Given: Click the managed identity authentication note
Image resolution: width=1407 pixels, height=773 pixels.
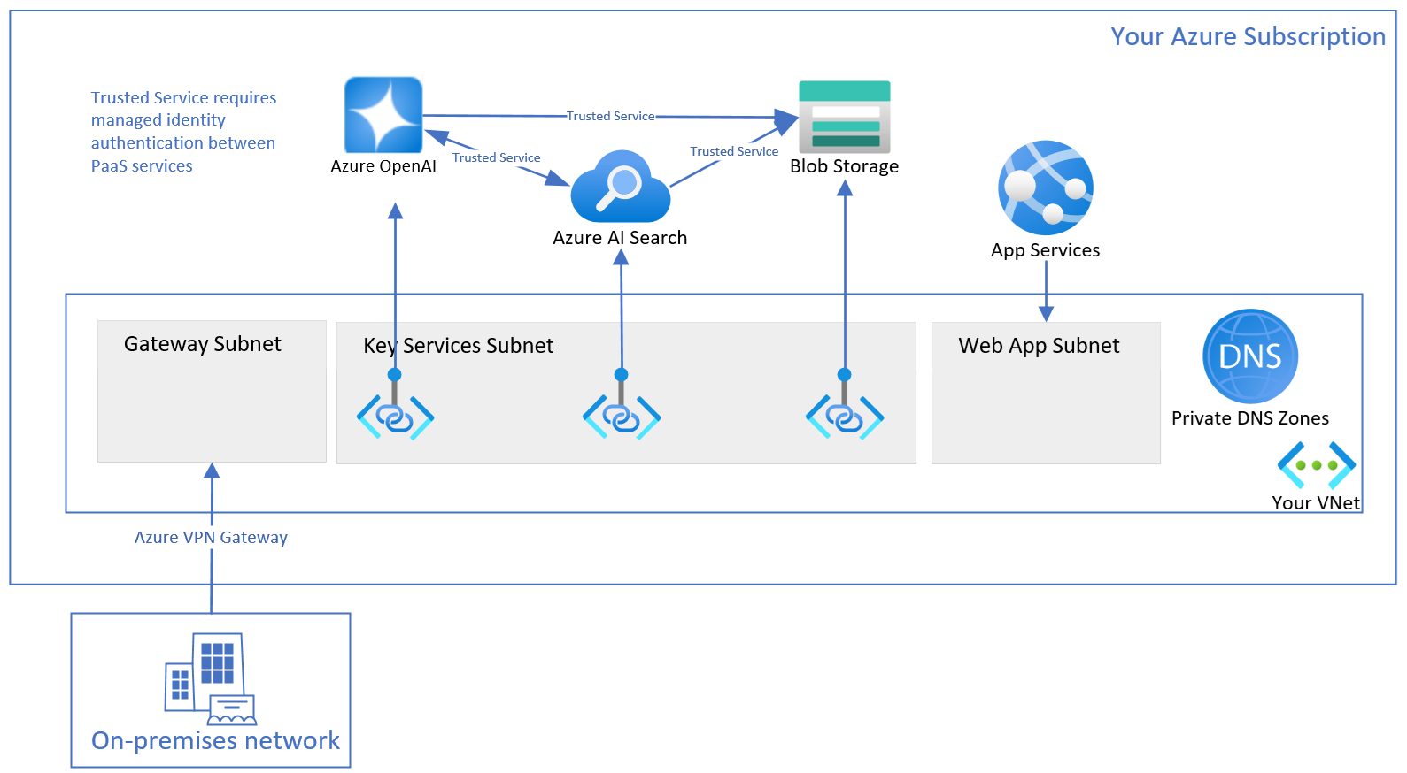Looking at the screenshot, I should tap(183, 132).
